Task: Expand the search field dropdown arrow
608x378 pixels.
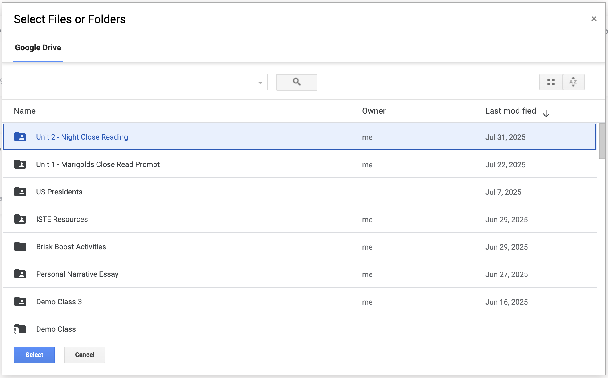Action: [260, 83]
